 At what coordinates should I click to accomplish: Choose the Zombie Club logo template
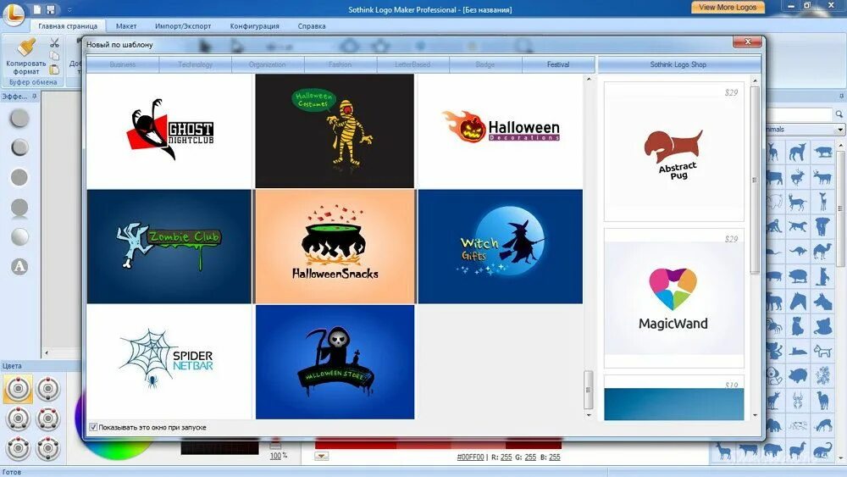tap(169, 247)
